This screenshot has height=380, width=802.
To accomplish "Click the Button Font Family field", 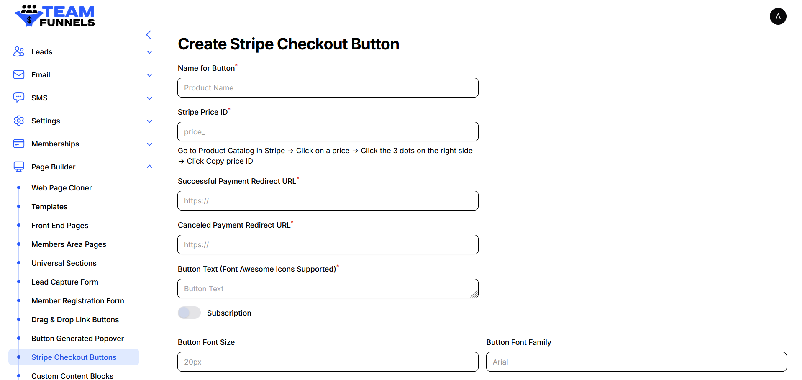I will (x=636, y=362).
